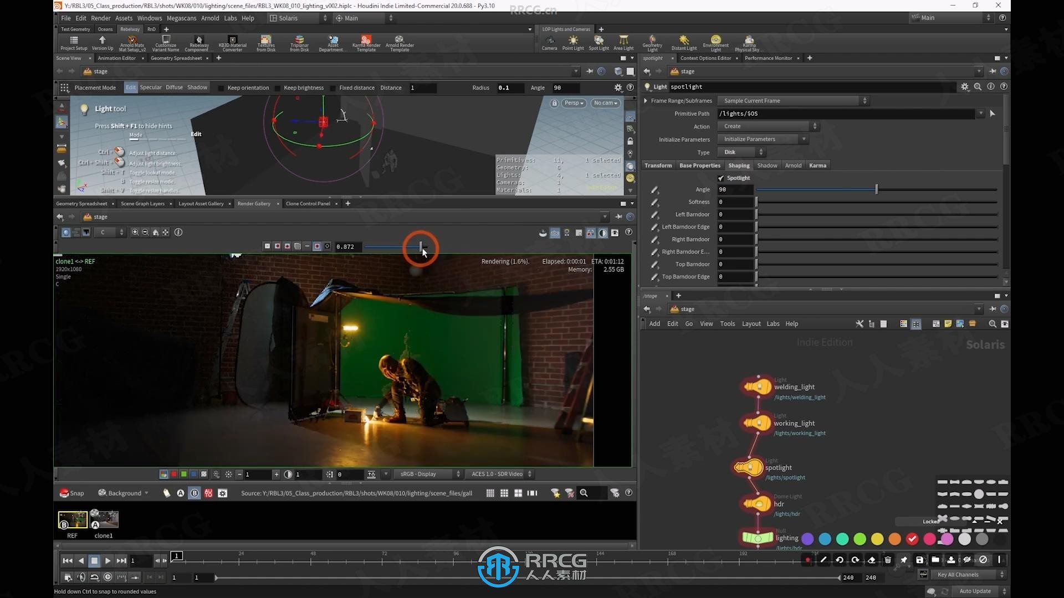Image resolution: width=1064 pixels, height=598 pixels.
Task: Create a Point Light from shelf
Action: coord(573,43)
